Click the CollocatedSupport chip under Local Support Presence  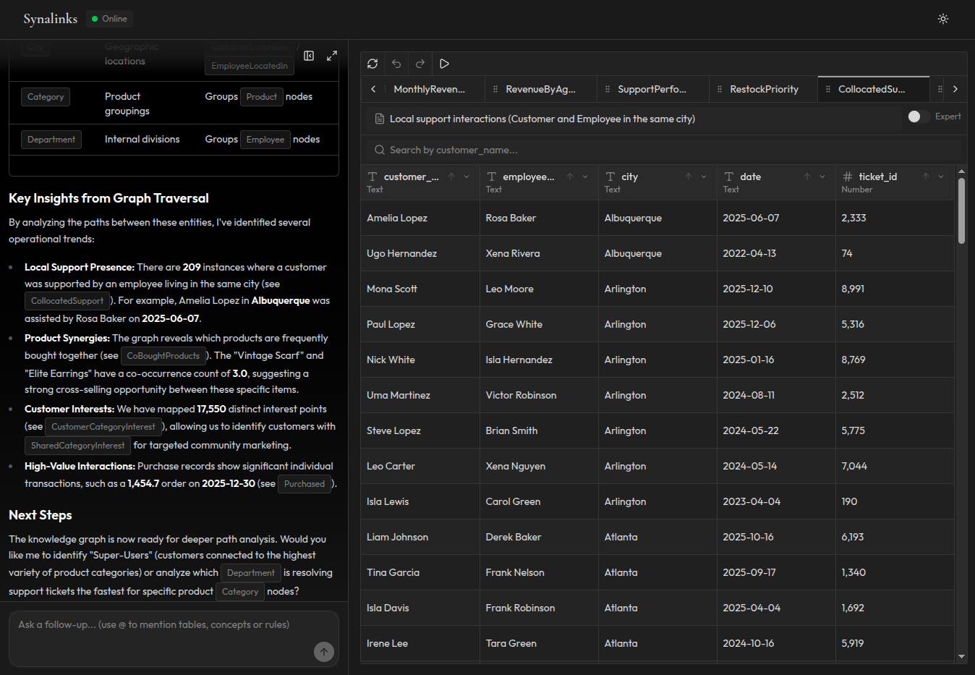[x=67, y=300]
